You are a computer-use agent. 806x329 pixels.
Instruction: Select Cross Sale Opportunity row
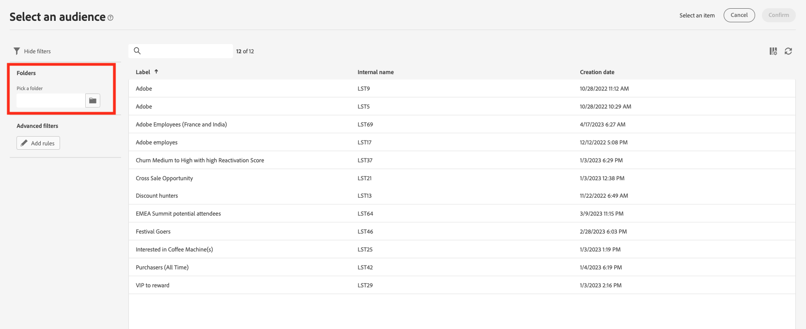click(164, 178)
